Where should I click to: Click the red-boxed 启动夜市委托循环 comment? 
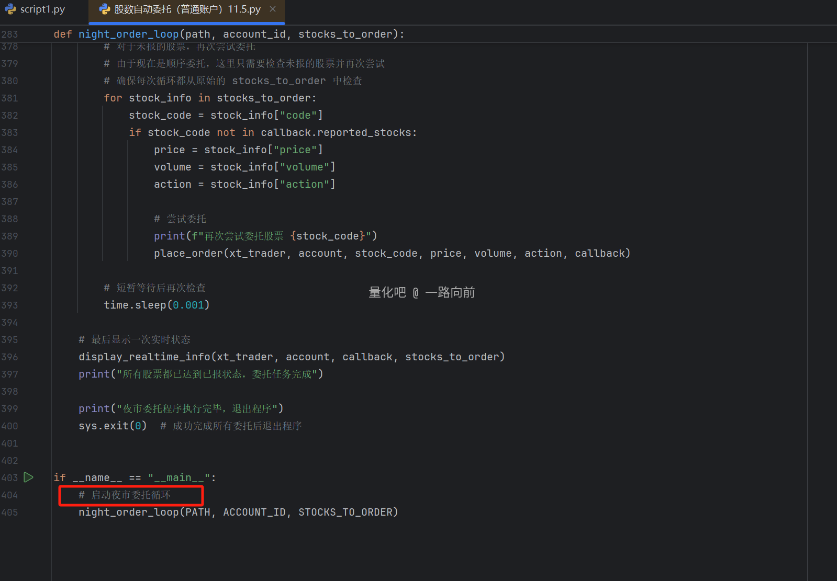pos(130,495)
